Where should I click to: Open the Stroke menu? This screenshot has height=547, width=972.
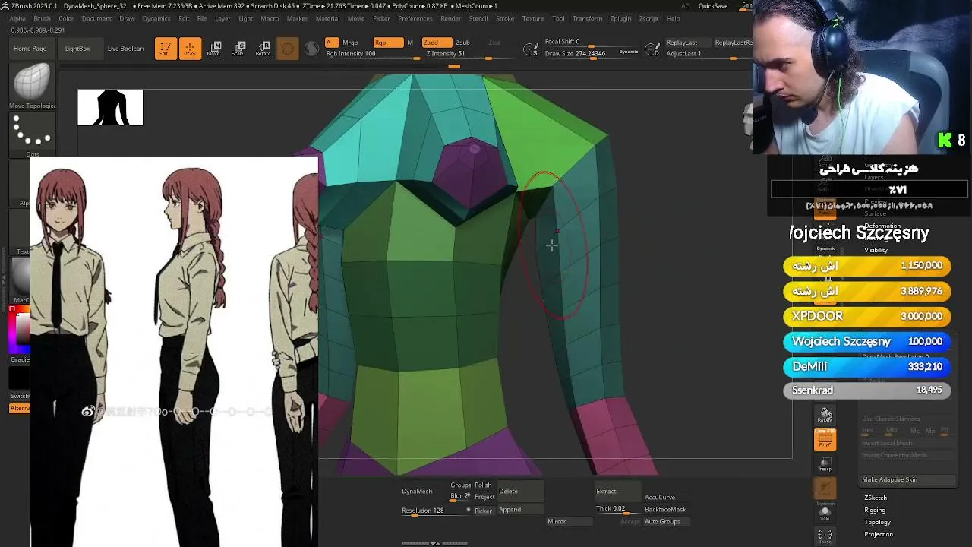505,18
